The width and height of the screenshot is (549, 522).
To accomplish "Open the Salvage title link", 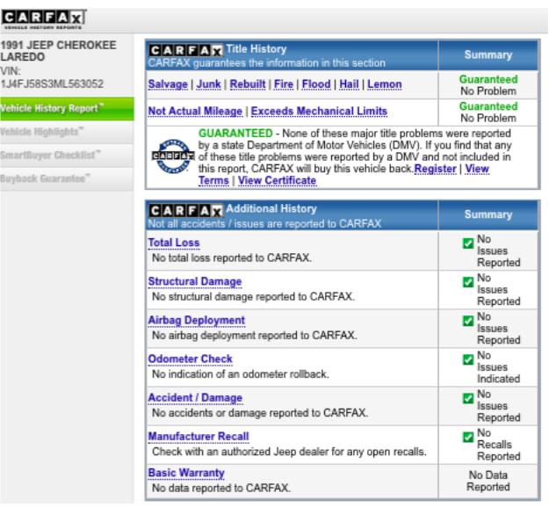I will [x=168, y=84].
